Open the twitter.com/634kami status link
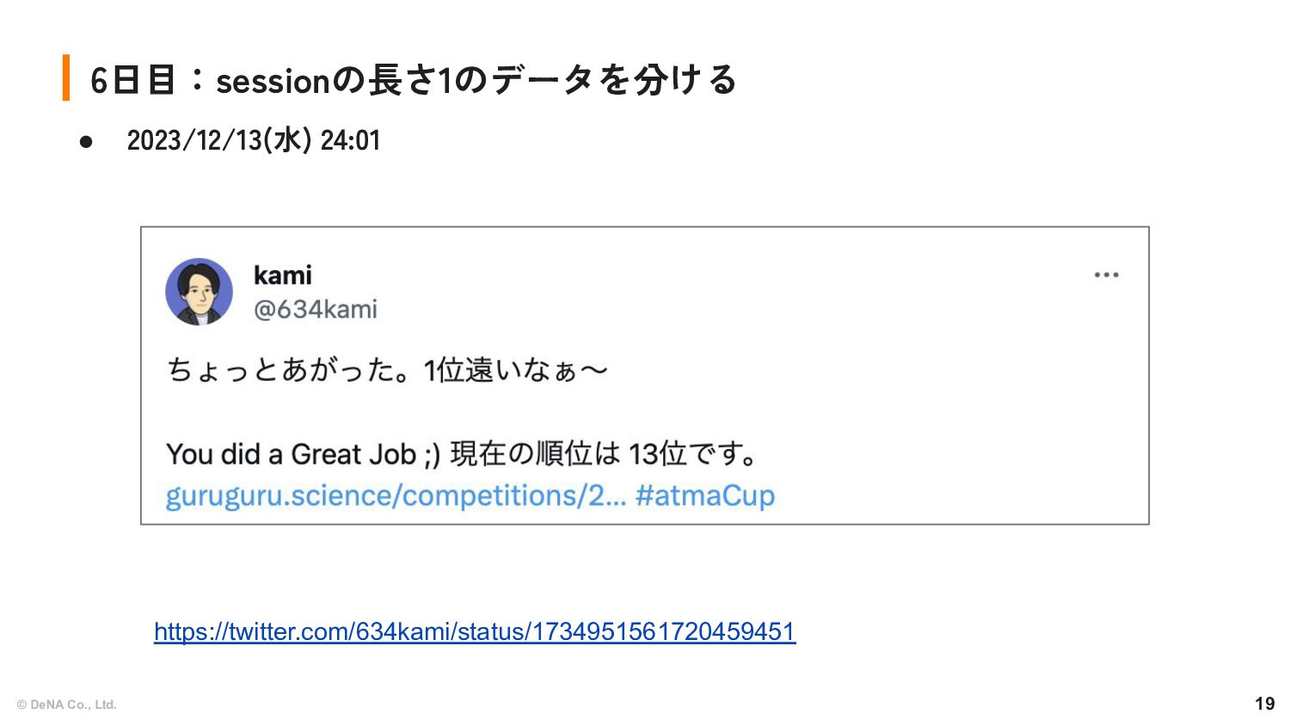Screen dimensions: 1290x726 (x=475, y=631)
